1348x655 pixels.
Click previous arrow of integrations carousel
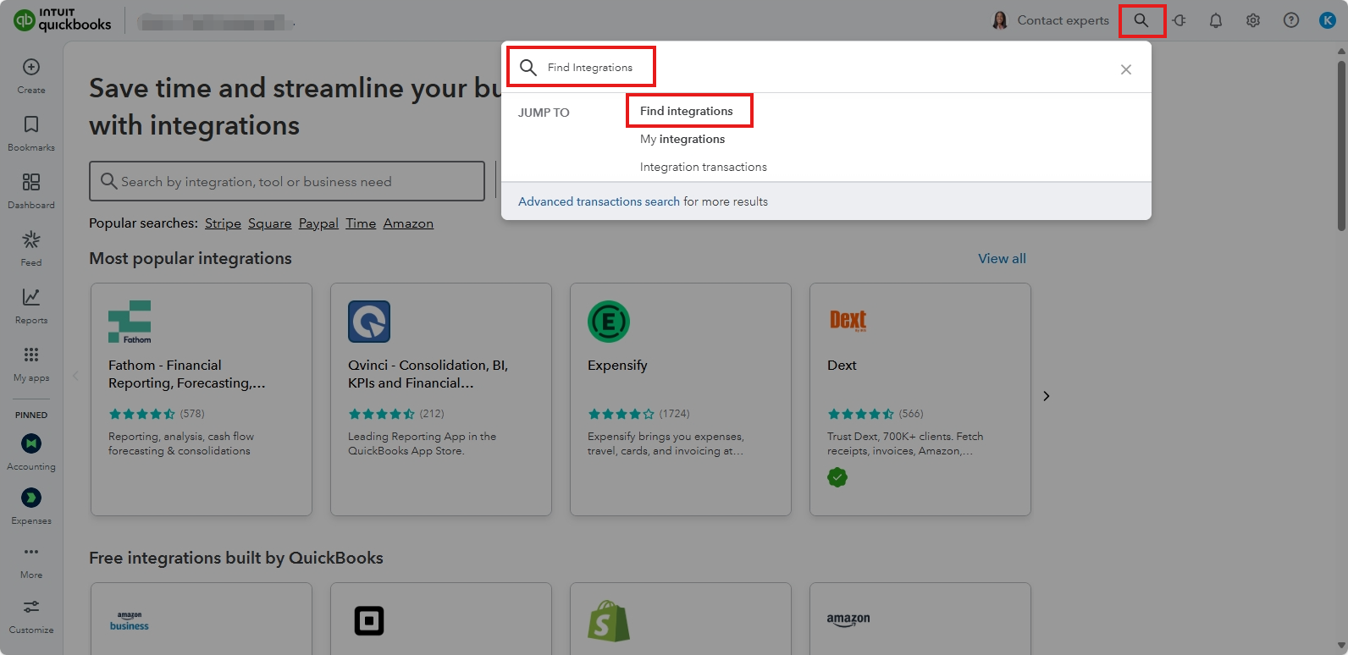[75, 376]
